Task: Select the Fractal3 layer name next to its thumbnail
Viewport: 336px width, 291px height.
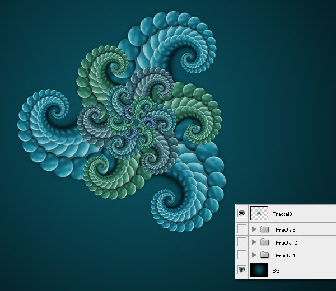Action: 282,214
